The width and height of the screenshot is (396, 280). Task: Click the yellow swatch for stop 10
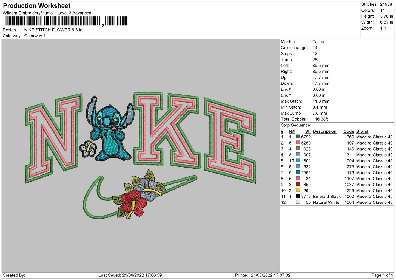298,190
